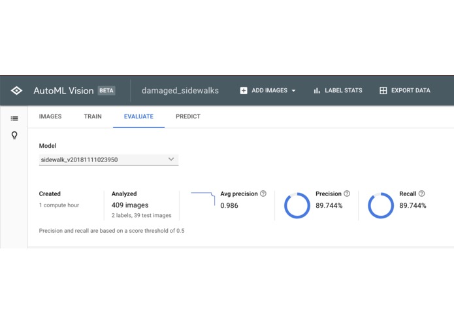Image resolution: width=454 pixels, height=323 pixels.
Task: Click the '409 images' text
Action: tap(130, 205)
